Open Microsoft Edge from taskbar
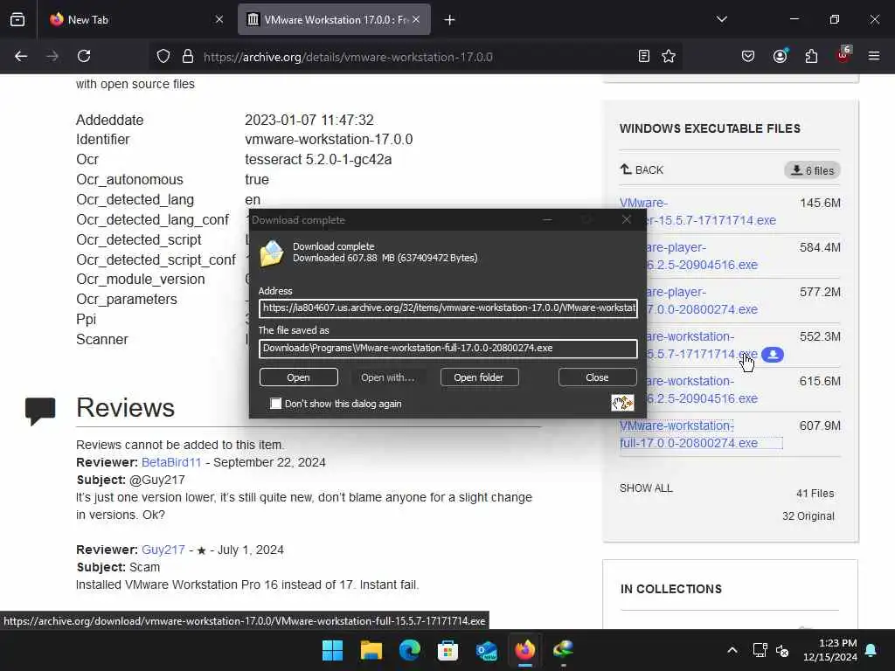The width and height of the screenshot is (895, 671). [x=410, y=650]
